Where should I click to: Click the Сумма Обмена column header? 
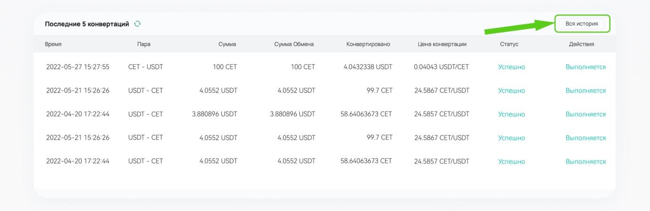[x=294, y=44]
